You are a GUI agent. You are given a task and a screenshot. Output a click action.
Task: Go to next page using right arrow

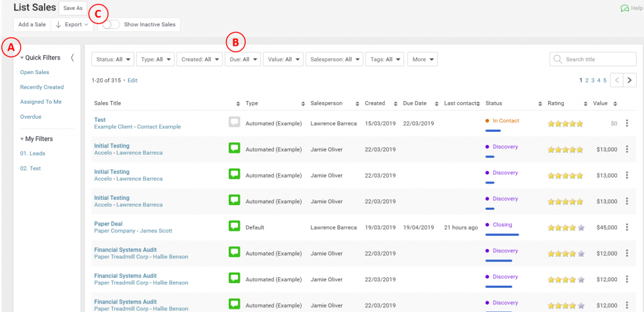coord(630,80)
